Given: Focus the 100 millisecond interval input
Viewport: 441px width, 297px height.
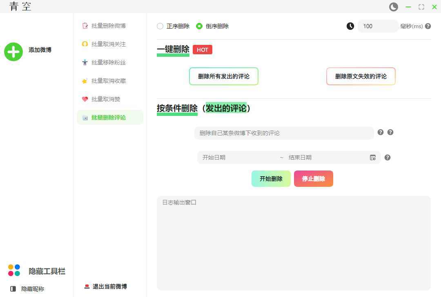Looking at the screenshot, I should point(377,26).
